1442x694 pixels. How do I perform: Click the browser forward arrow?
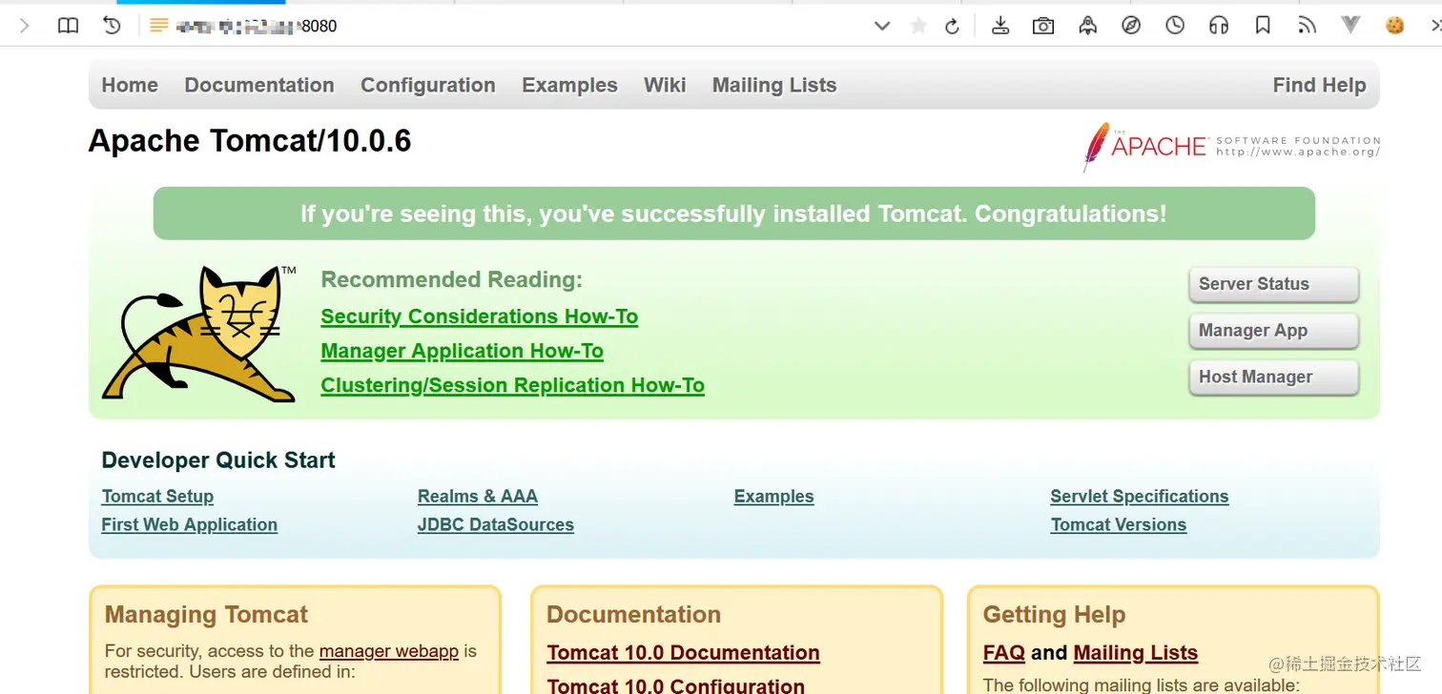coord(25,26)
